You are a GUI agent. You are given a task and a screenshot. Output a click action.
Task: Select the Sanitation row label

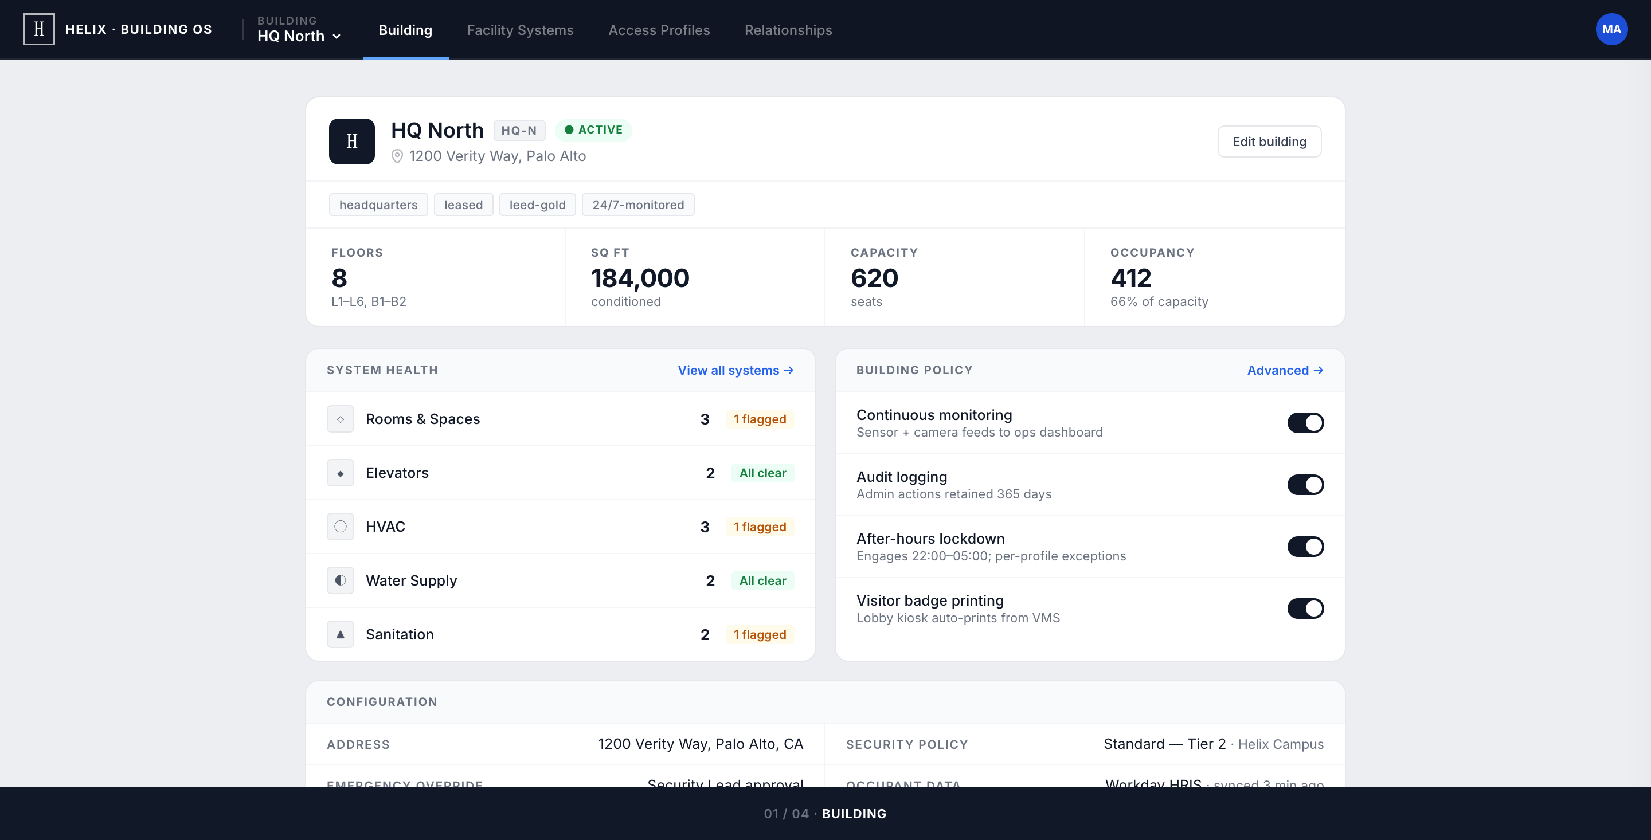[400, 634]
